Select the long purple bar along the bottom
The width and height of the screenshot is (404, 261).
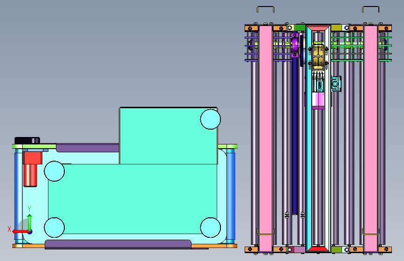click(118, 244)
